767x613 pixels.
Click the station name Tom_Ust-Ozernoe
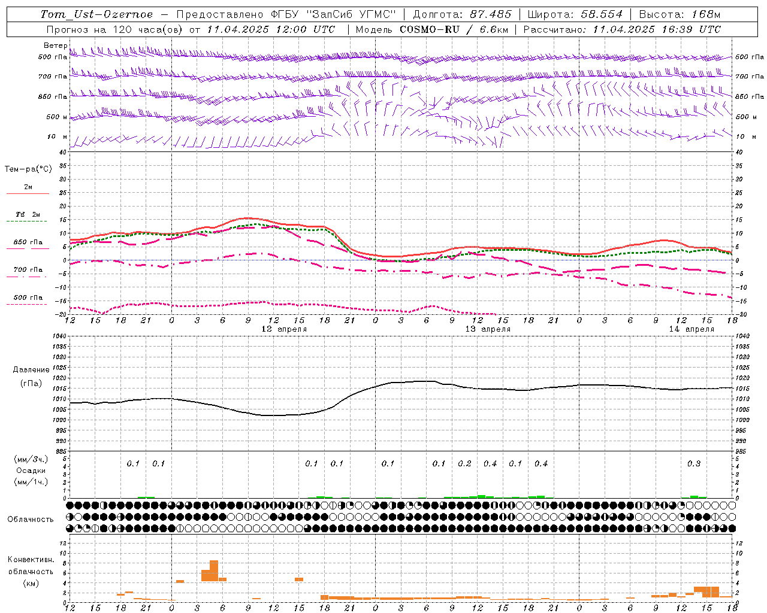tap(96, 14)
